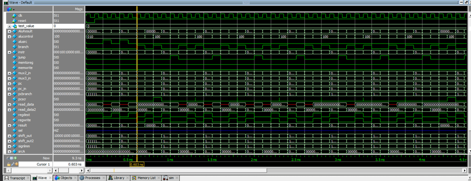471x181 pixels.
Task: Expand the srcA bus
Action: coord(9,151)
